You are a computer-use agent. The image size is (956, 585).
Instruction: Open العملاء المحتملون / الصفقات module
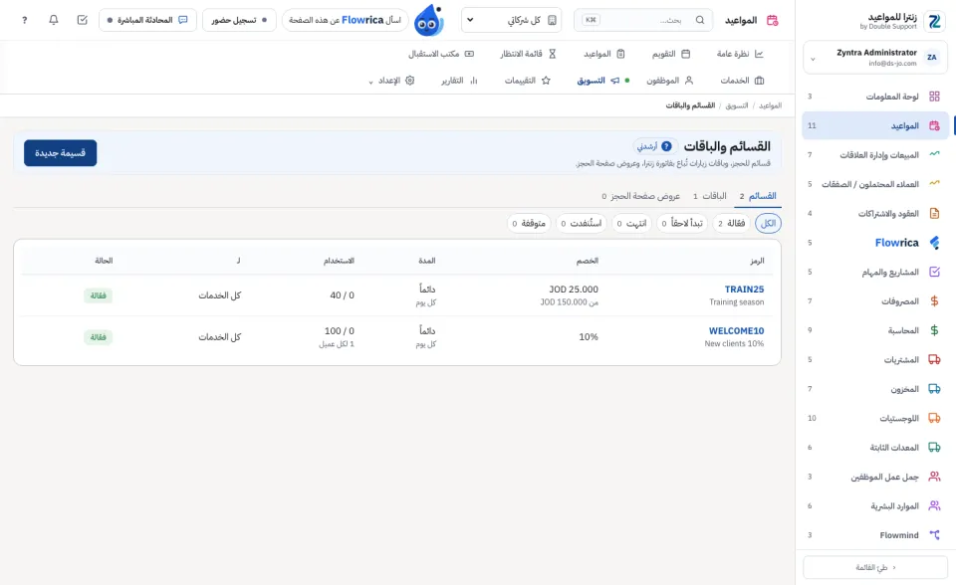tap(875, 184)
